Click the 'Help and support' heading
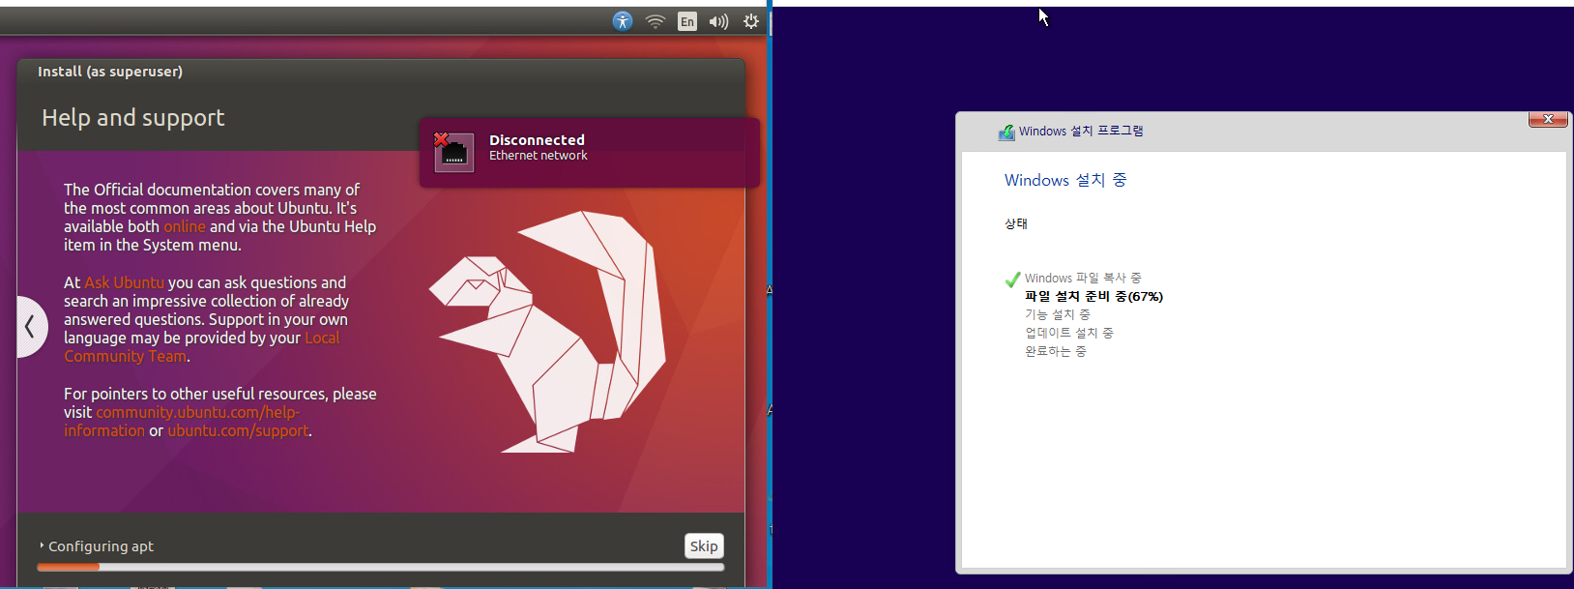This screenshot has height=589, width=1574. point(133,118)
